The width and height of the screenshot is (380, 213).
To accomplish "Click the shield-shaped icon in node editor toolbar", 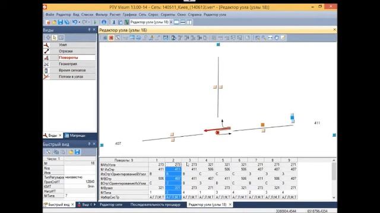I will (277, 38).
